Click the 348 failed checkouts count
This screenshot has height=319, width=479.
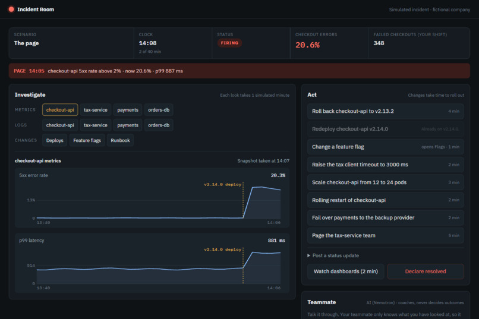[379, 43]
